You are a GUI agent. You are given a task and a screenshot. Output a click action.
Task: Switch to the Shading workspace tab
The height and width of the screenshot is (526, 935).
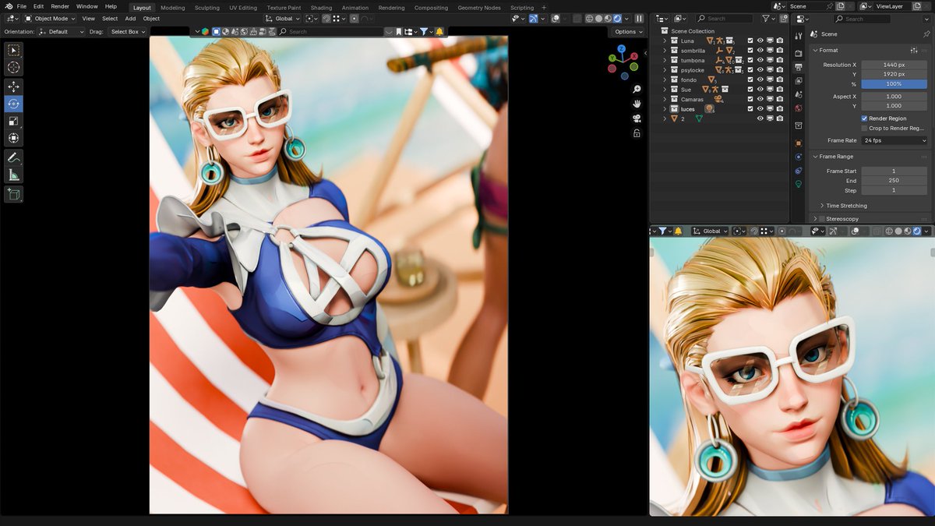pos(321,7)
